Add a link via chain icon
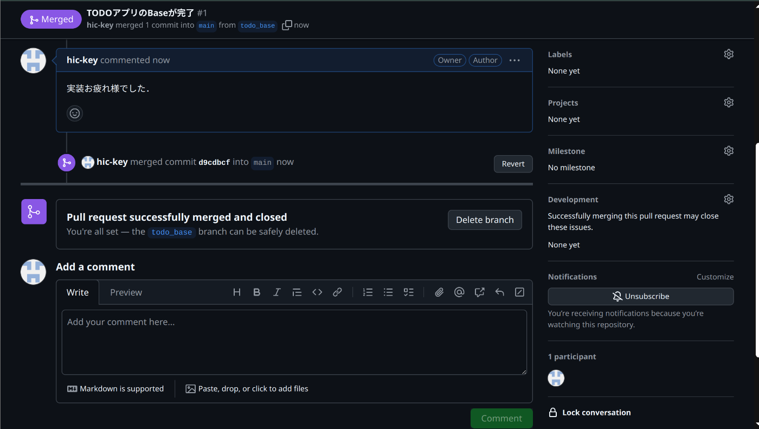Viewport: 759px width, 429px height. click(x=337, y=292)
